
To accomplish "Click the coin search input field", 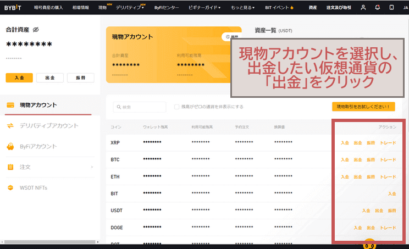I will click(140, 107).
